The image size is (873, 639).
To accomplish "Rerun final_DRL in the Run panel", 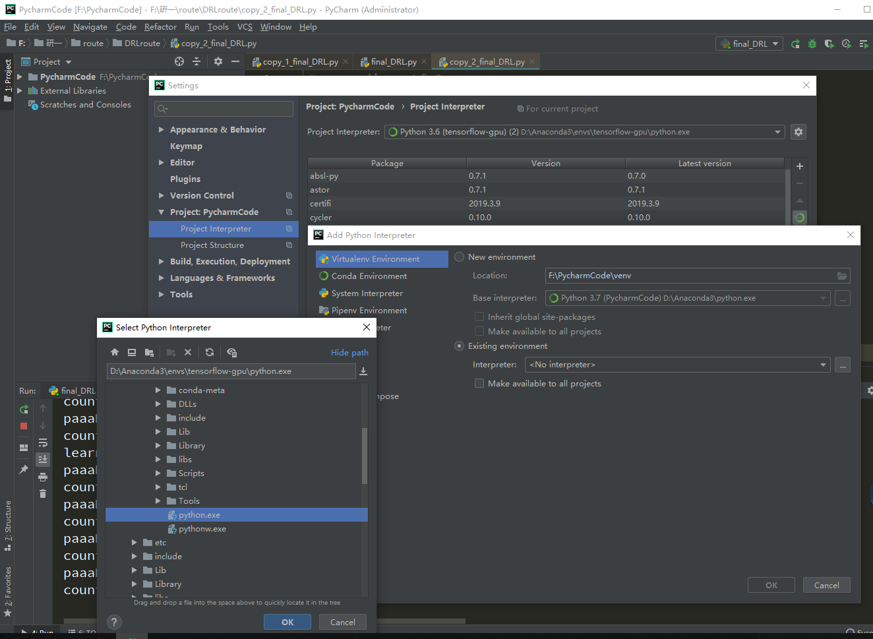I will pyautogui.click(x=24, y=410).
